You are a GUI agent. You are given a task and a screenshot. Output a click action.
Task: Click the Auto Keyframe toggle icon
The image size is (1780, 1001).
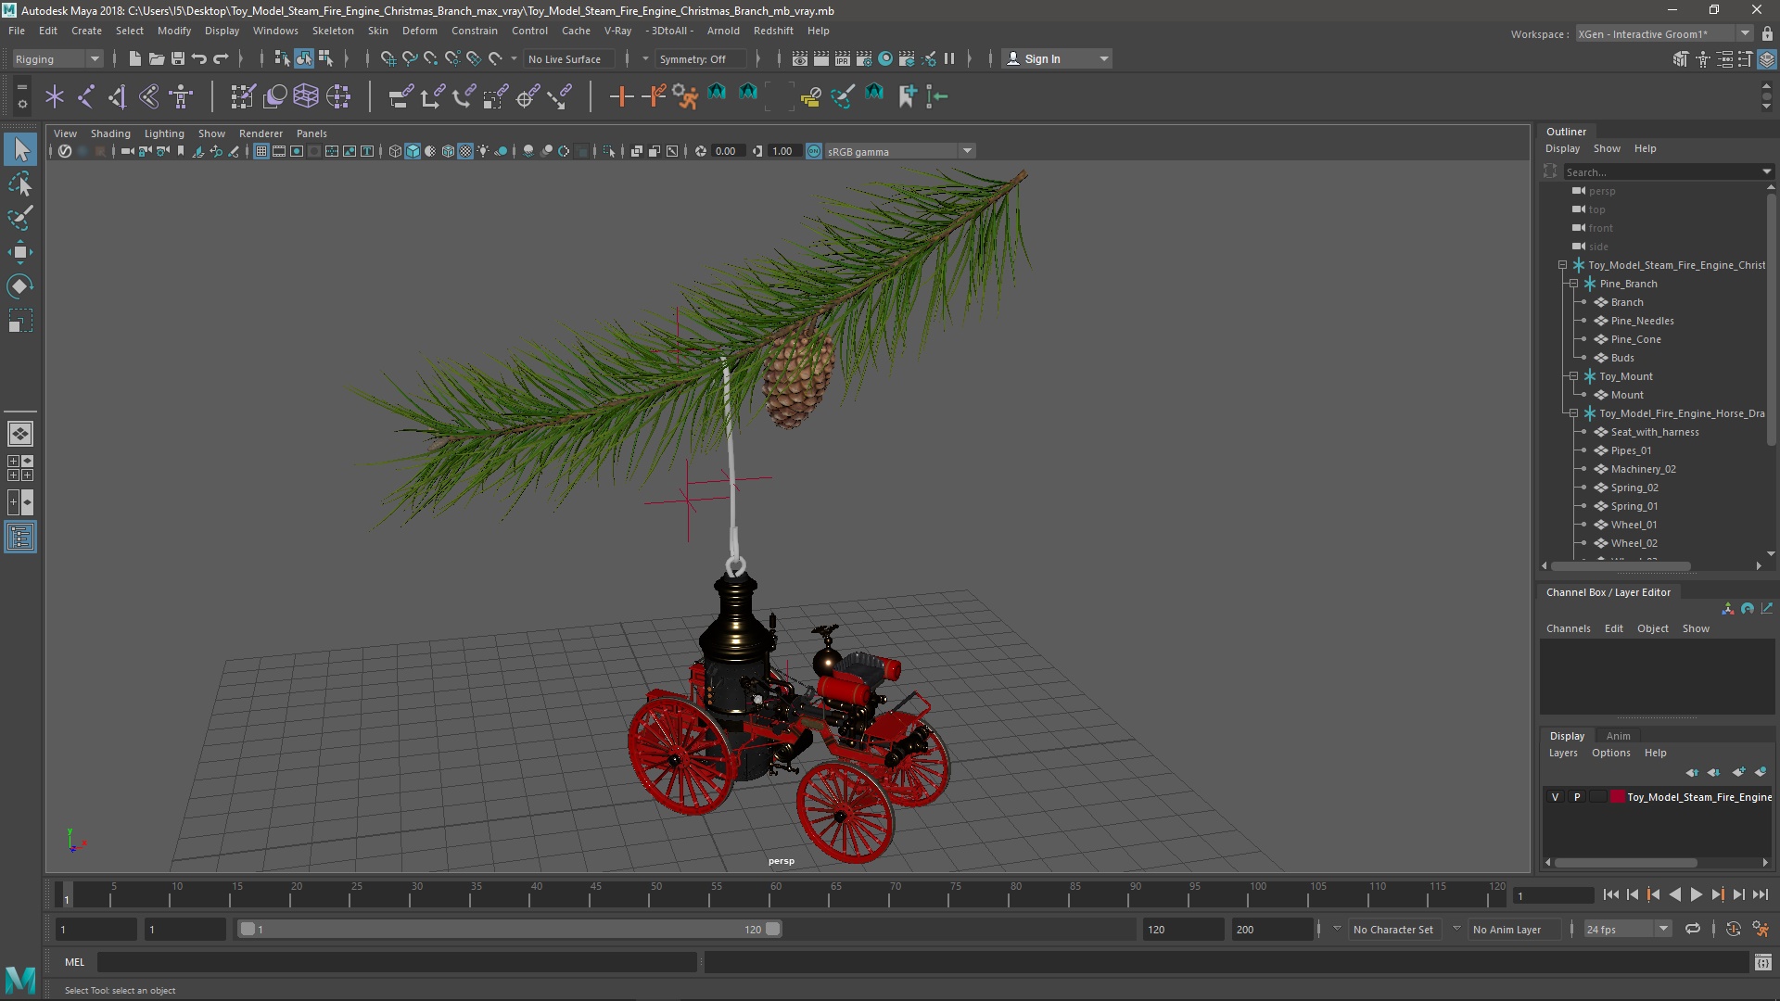point(1734,929)
